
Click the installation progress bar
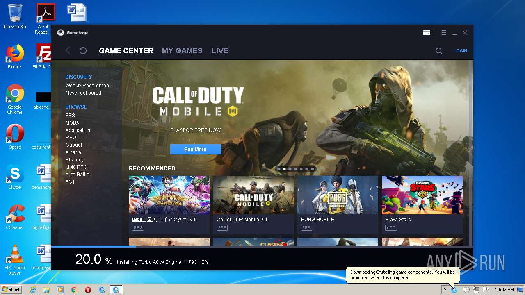[262, 247]
